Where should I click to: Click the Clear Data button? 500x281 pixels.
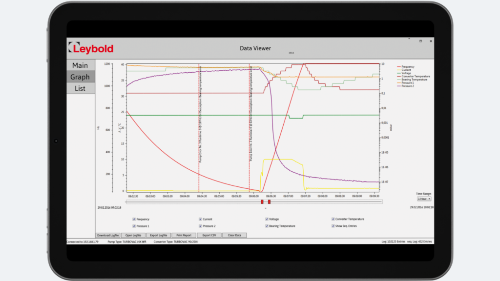[234, 235]
